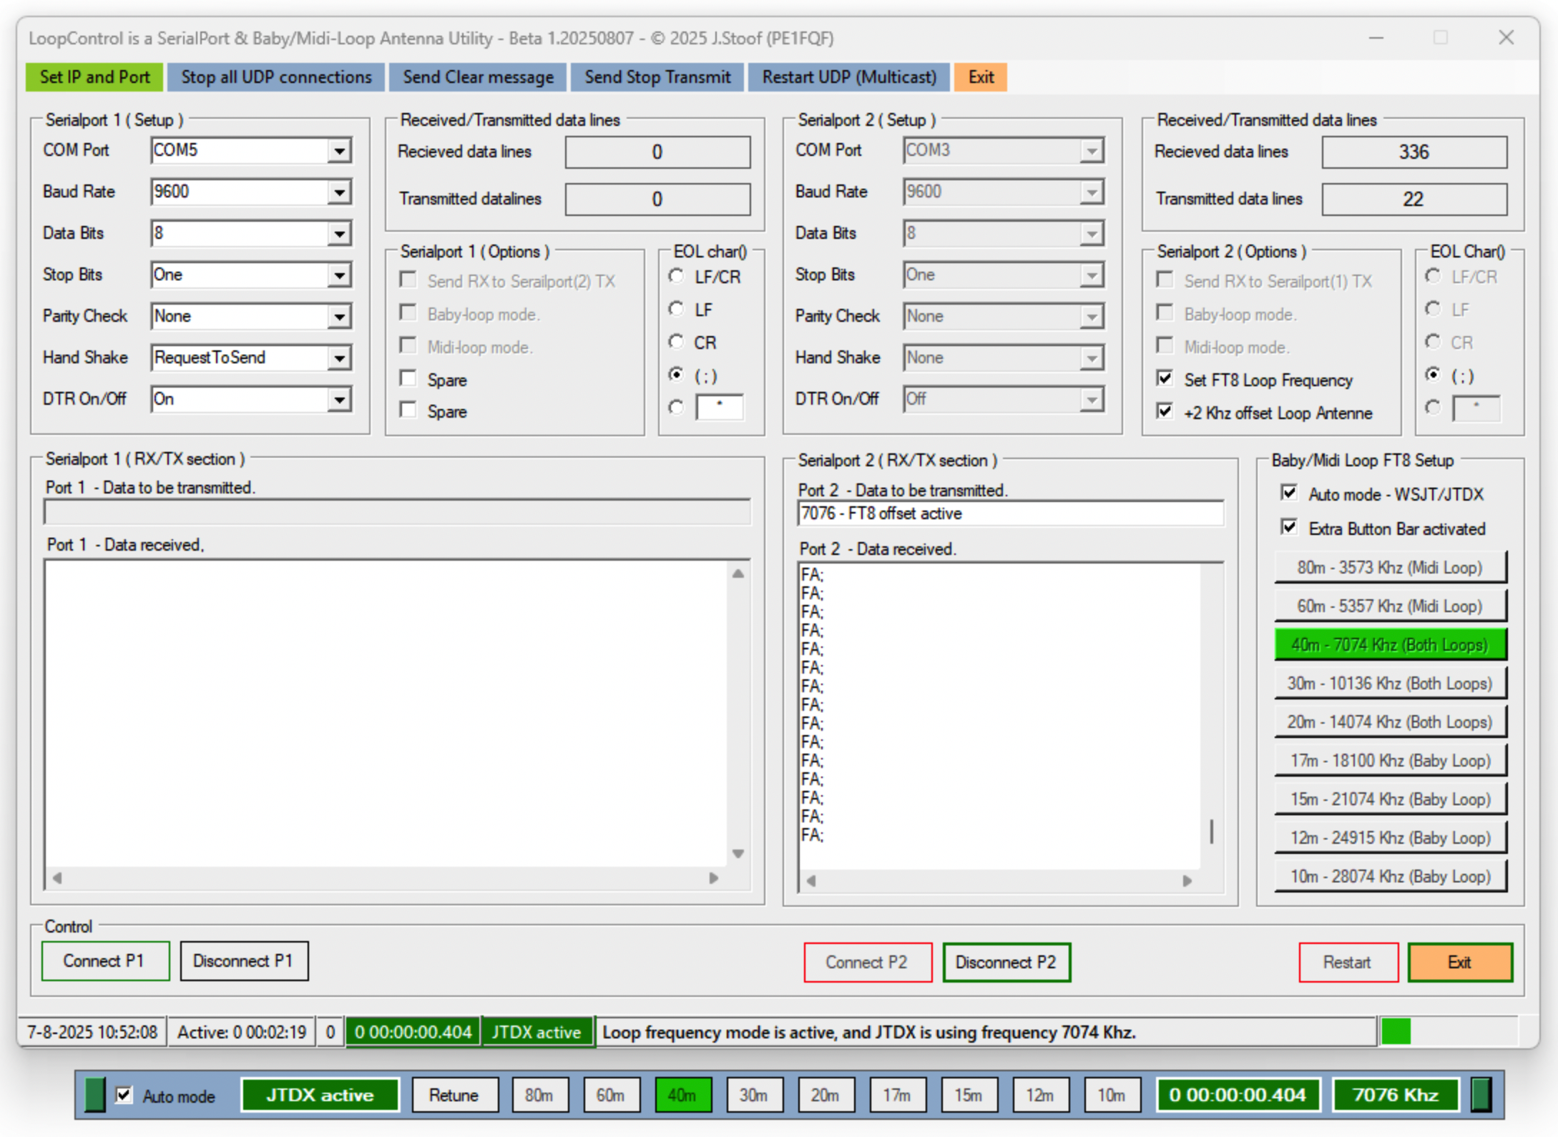This screenshot has width=1558, height=1137.
Task: Click Restart UDP (Multicast) menu button
Action: (848, 77)
